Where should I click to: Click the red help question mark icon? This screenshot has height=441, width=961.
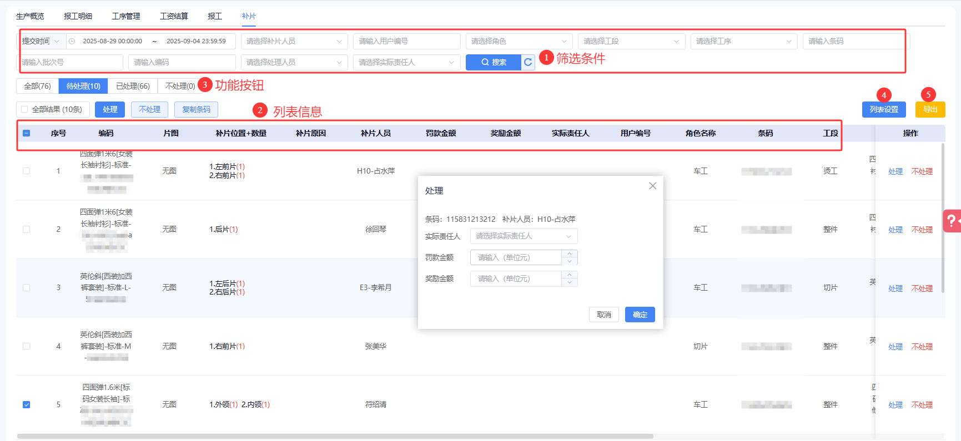click(952, 221)
